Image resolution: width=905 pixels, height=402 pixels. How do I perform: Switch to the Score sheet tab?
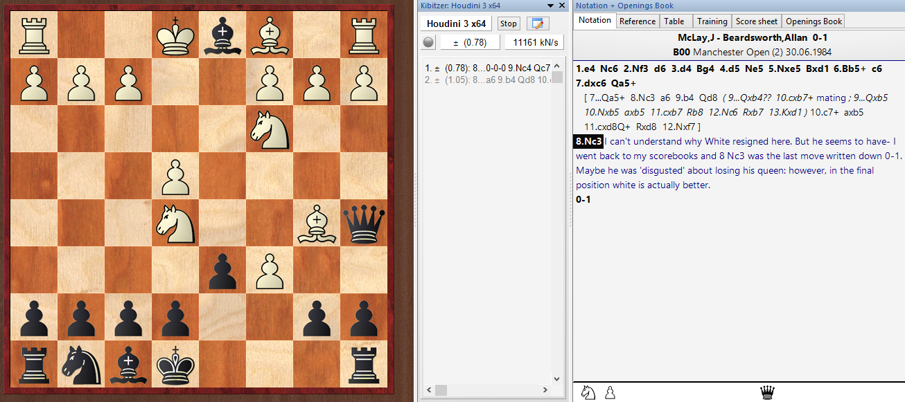757,21
